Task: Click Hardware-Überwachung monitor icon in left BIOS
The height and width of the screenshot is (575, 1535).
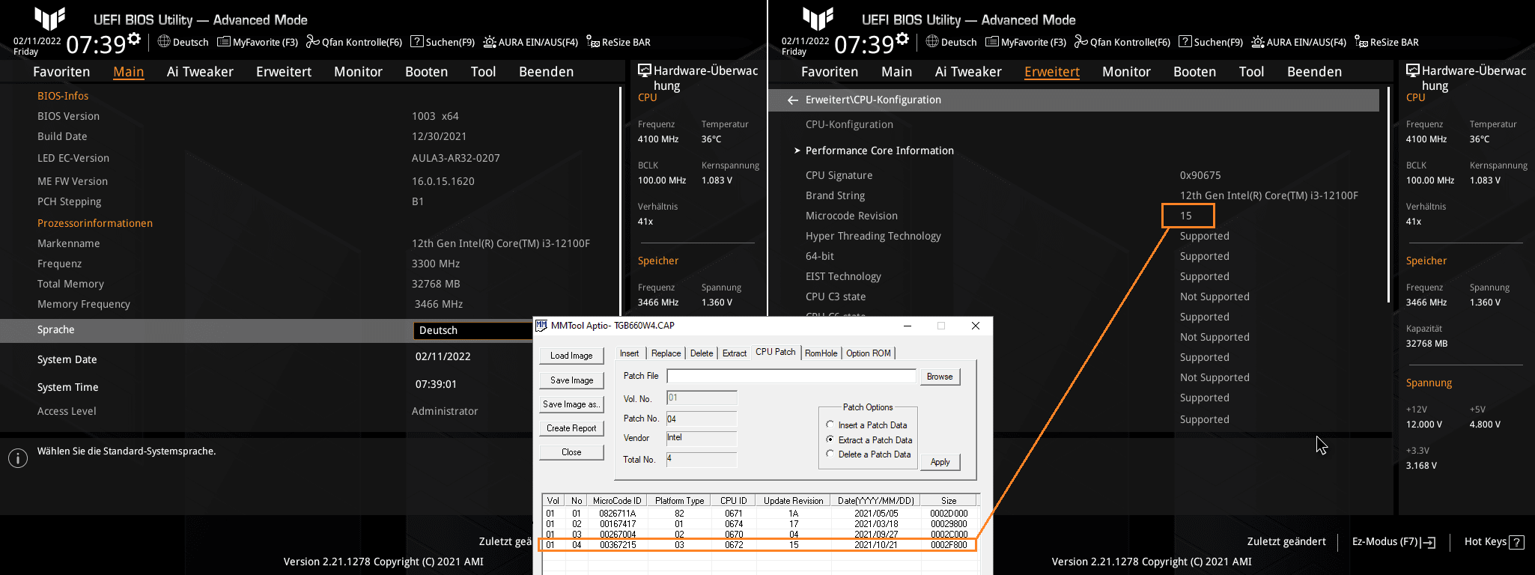Action: click(644, 70)
